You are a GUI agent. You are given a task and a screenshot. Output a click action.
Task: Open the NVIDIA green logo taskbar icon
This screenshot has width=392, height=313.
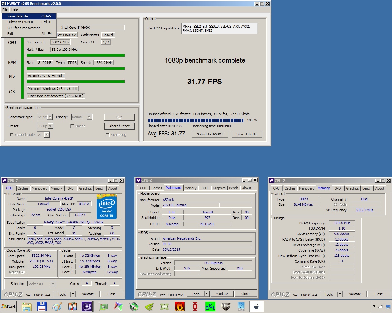tap(149, 306)
